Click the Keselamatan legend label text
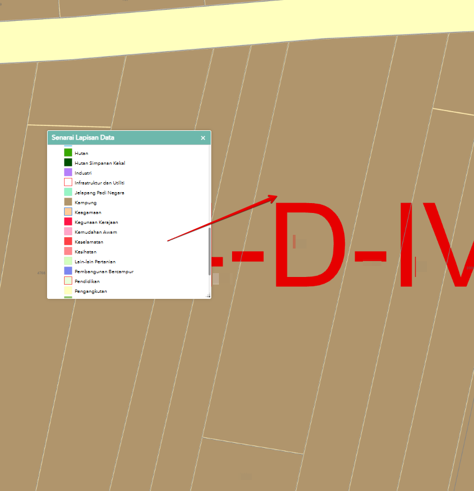 pos(89,242)
